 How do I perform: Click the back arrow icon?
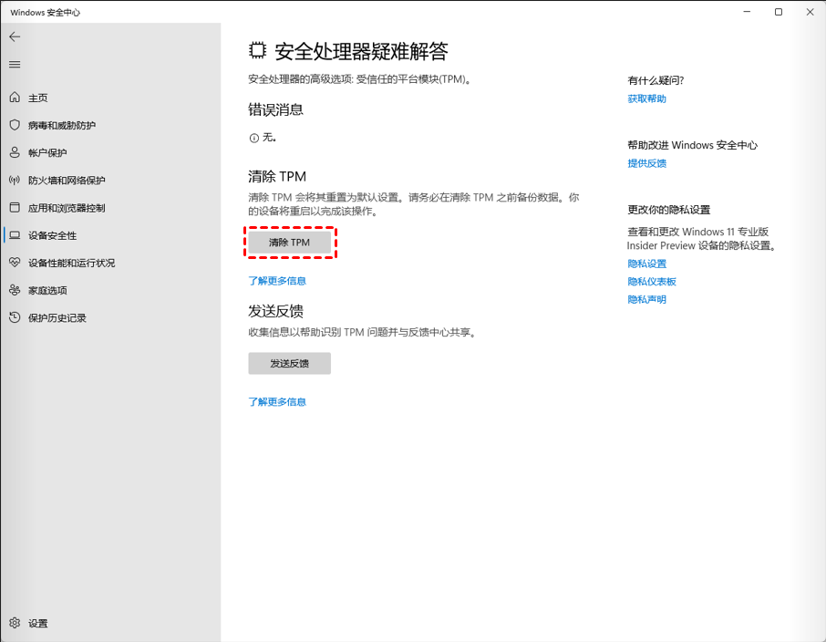(x=15, y=36)
